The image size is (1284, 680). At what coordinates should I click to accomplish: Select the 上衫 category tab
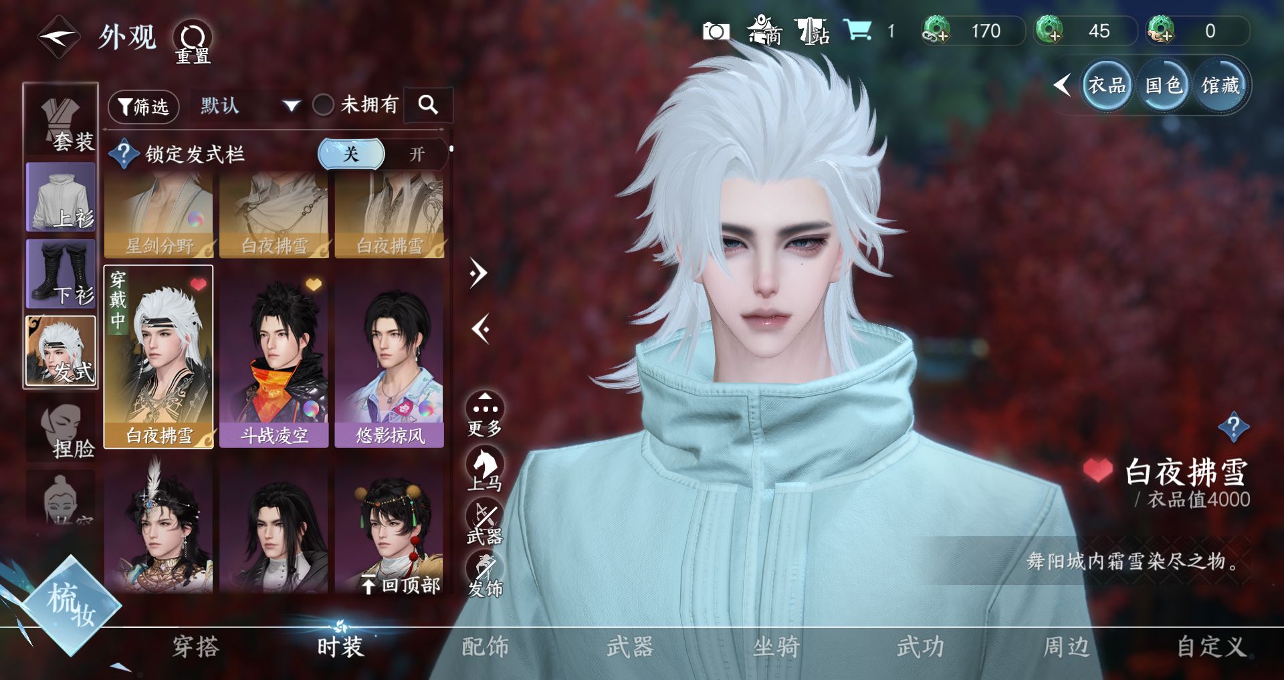61,197
